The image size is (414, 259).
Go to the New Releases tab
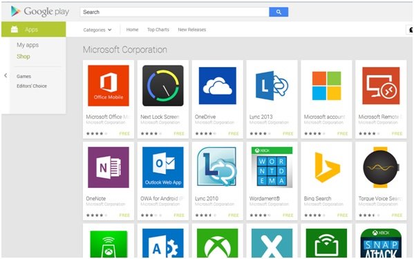click(x=192, y=30)
